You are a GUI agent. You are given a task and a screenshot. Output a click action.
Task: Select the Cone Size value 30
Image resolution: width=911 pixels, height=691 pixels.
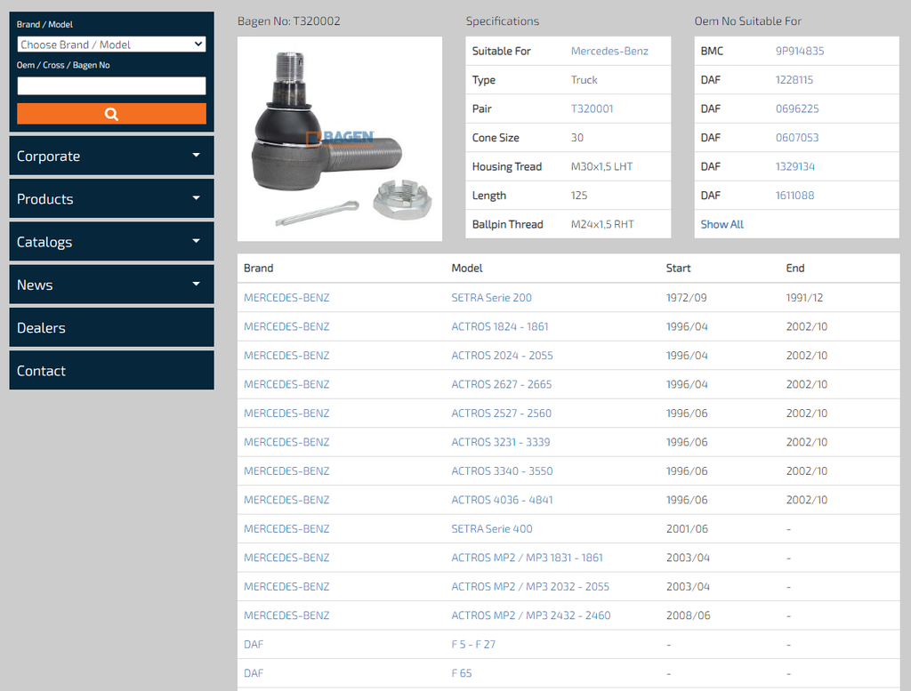tap(576, 138)
